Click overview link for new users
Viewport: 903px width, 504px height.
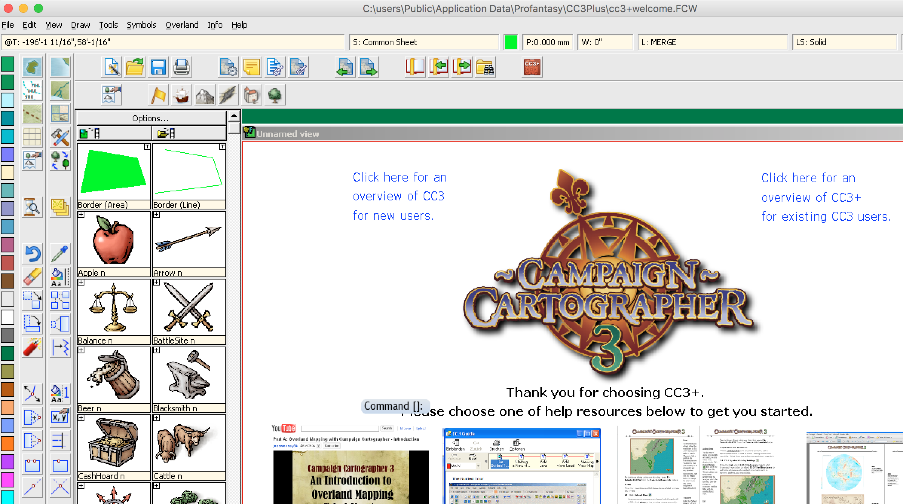tap(399, 196)
